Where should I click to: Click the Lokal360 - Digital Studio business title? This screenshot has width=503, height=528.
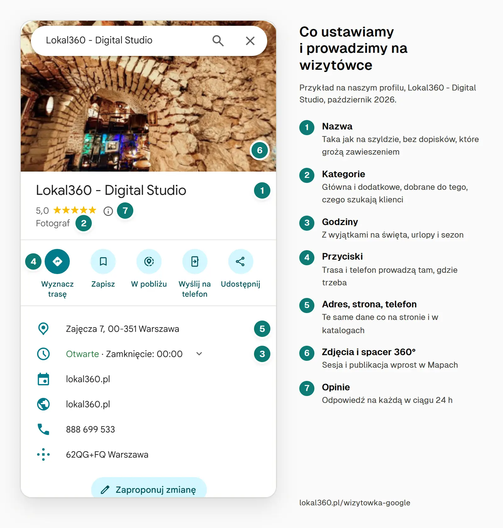click(111, 190)
